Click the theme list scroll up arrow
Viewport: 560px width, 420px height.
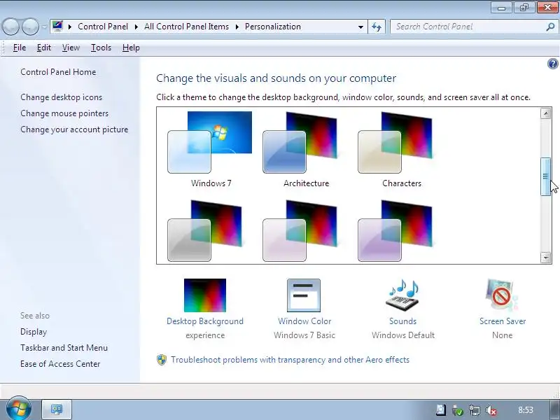[x=545, y=113]
